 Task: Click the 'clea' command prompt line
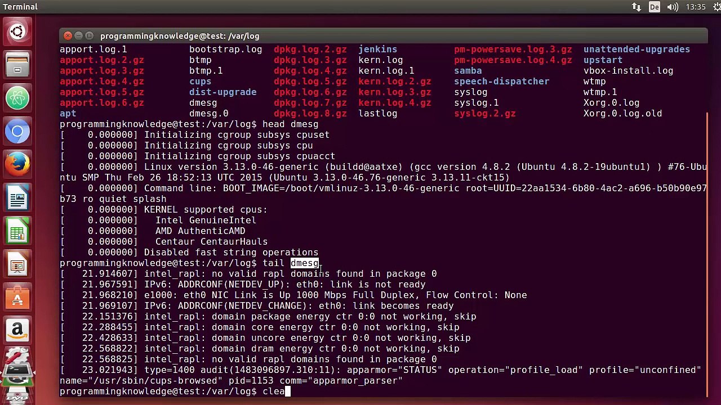coord(175,391)
